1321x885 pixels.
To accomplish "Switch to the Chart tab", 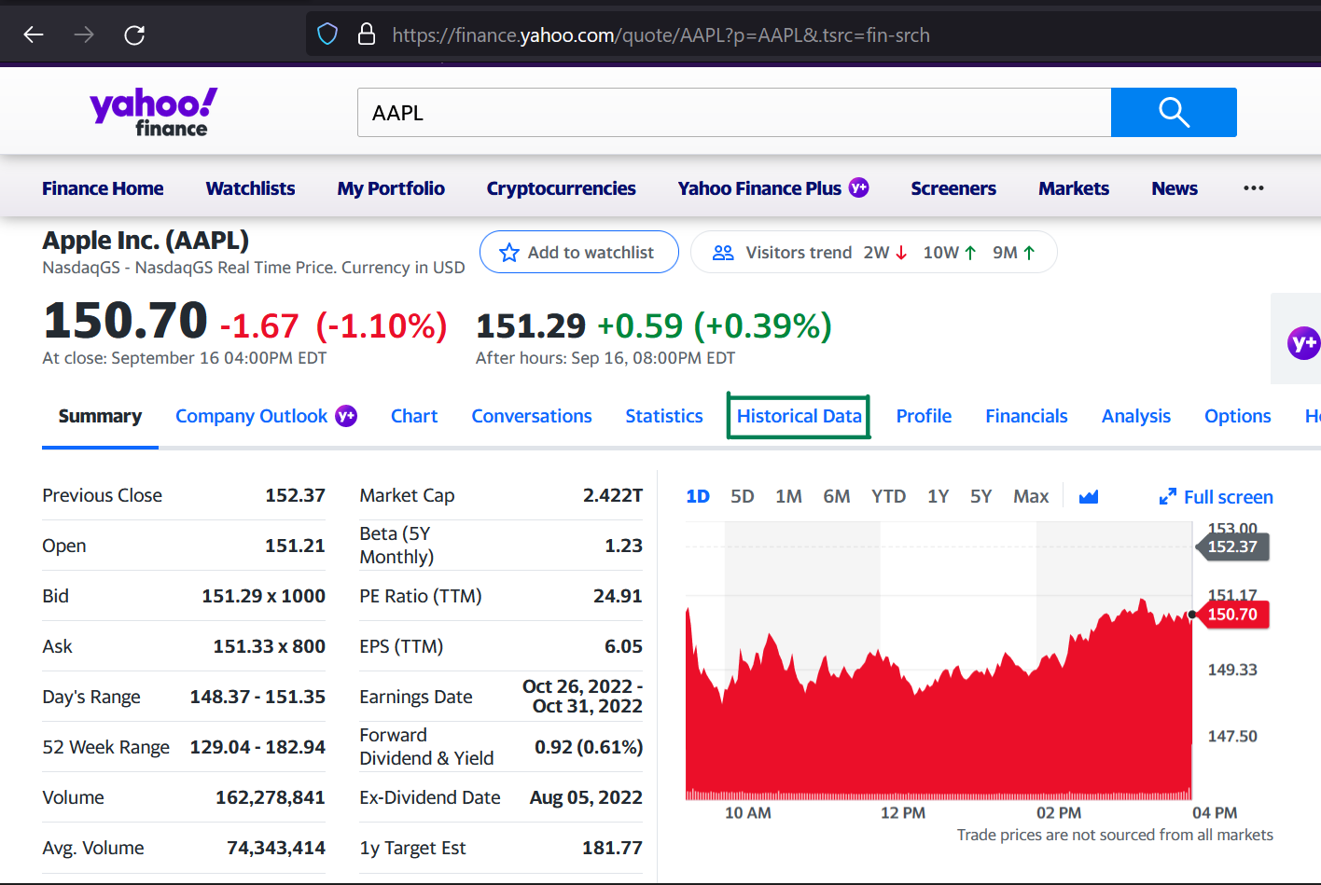I will pos(414,416).
